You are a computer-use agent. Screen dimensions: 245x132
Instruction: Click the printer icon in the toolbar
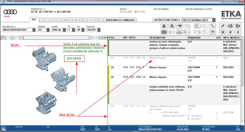(x=164, y=26)
